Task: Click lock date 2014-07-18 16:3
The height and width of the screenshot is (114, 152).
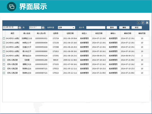Action: pyautogui.click(x=99, y=60)
